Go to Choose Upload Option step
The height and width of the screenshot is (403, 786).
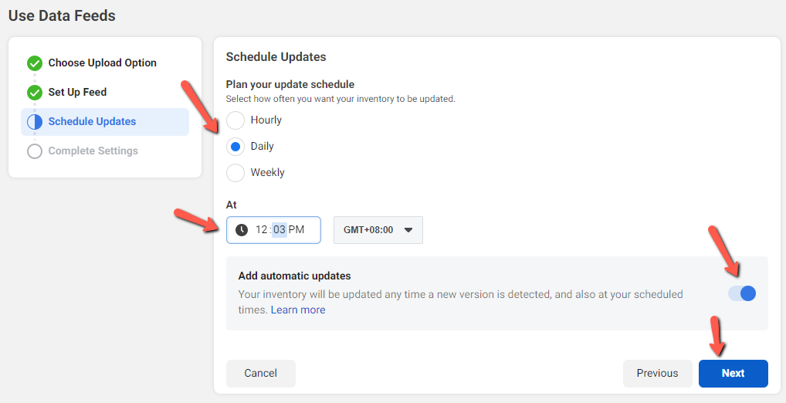102,63
